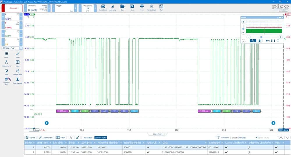
Task: Click the Protected Identifier column header
Action: (x=109, y=143)
